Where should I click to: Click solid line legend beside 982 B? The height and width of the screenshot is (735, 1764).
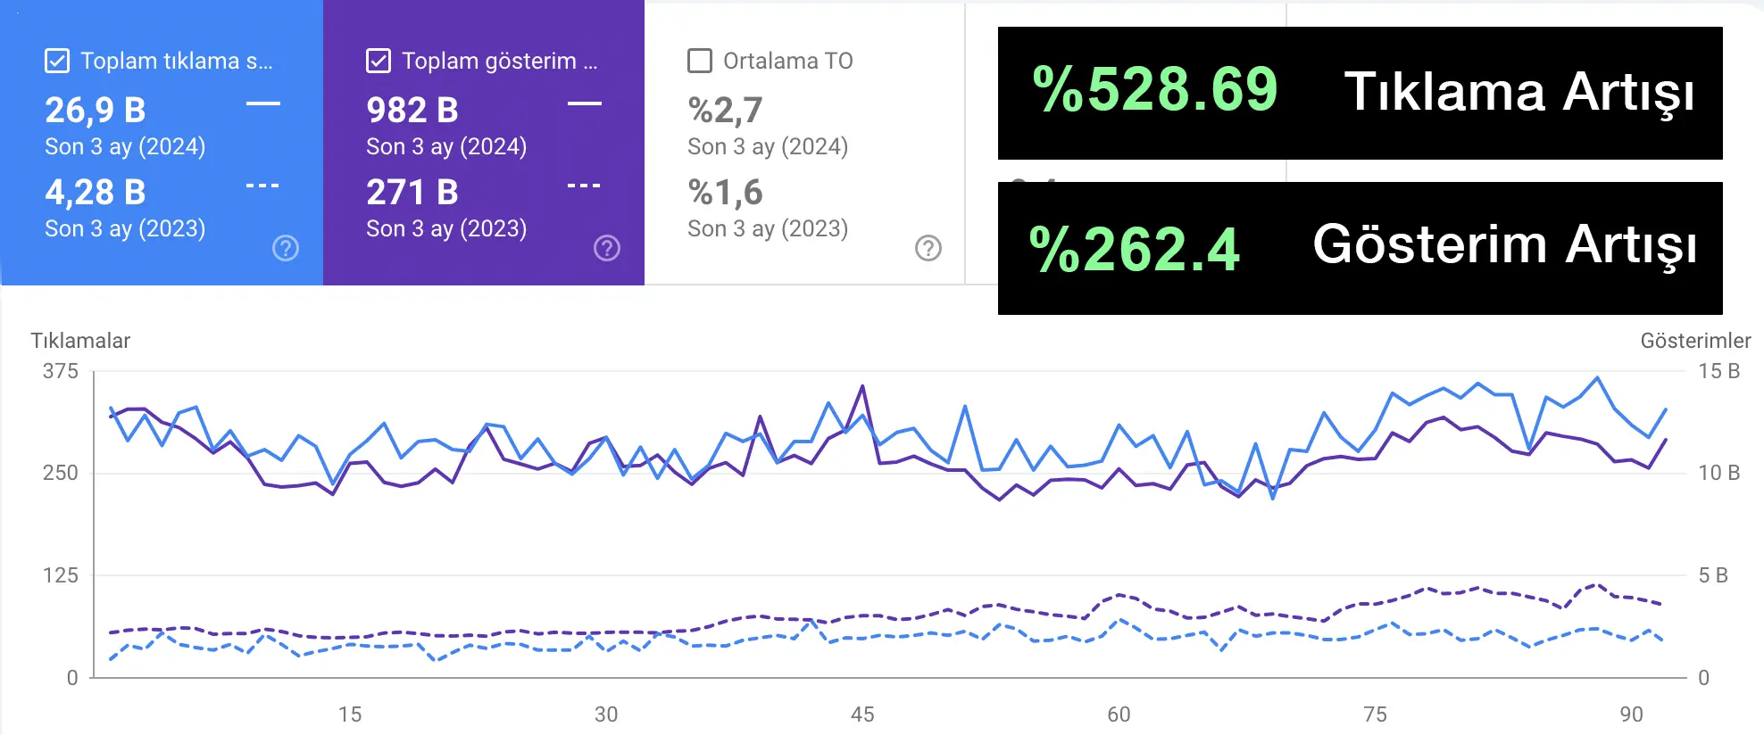(x=585, y=103)
